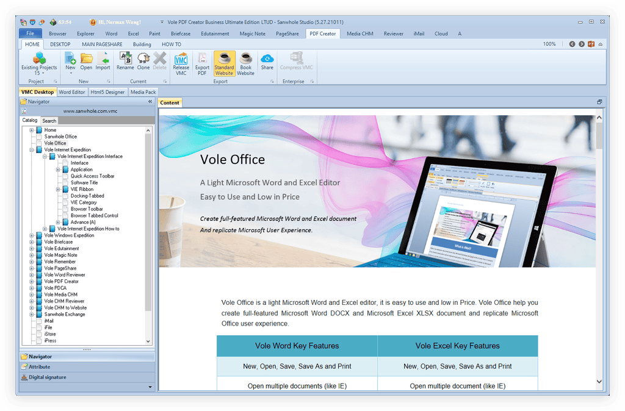Switch to the Word ribbon tab
This screenshot has height=411, width=625.
click(x=111, y=34)
